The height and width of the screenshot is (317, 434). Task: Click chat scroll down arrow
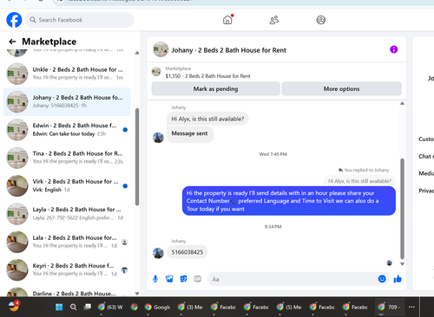tap(402, 263)
